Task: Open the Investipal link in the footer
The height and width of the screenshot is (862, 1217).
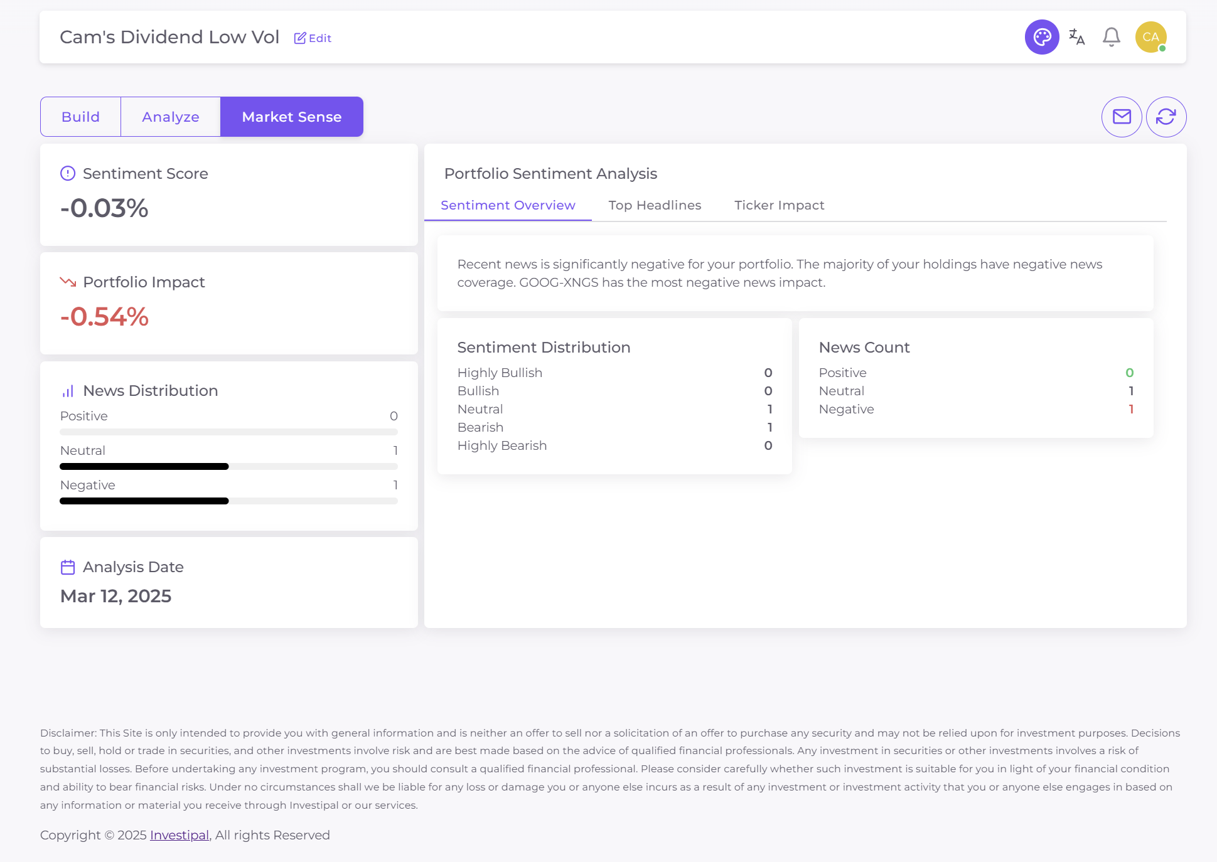Action: pos(179,835)
